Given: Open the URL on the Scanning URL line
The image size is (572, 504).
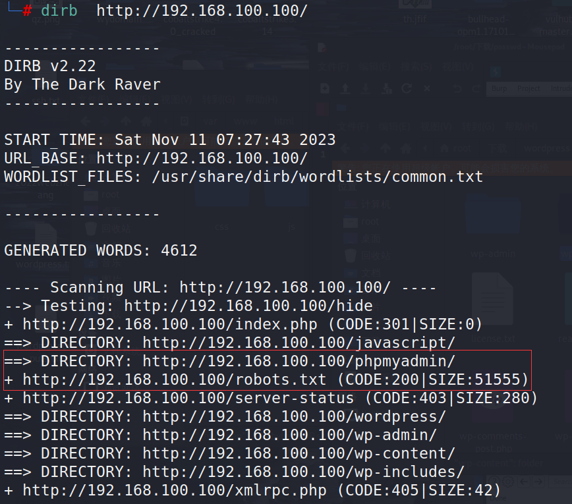Looking at the screenshot, I should click(x=285, y=287).
